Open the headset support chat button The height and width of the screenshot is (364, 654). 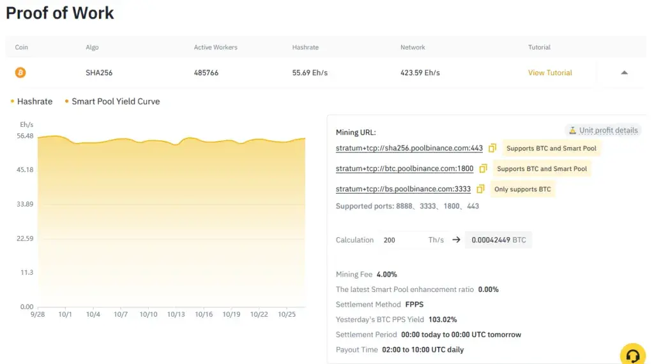(633, 355)
